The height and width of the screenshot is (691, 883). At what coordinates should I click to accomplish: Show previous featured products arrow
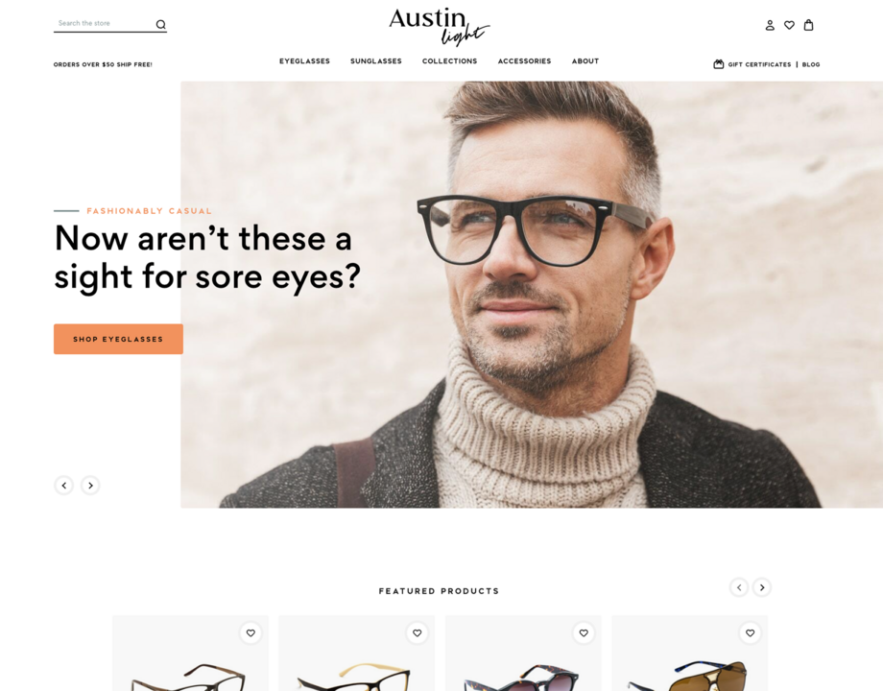739,587
